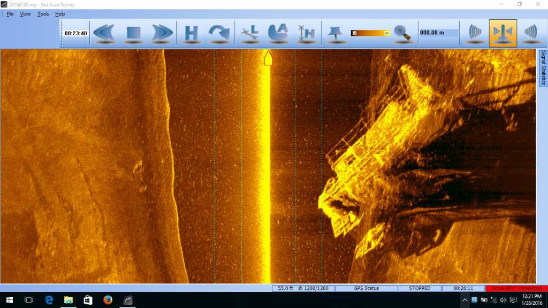
Task: Toggle left channel sonar view
Action: (475, 33)
